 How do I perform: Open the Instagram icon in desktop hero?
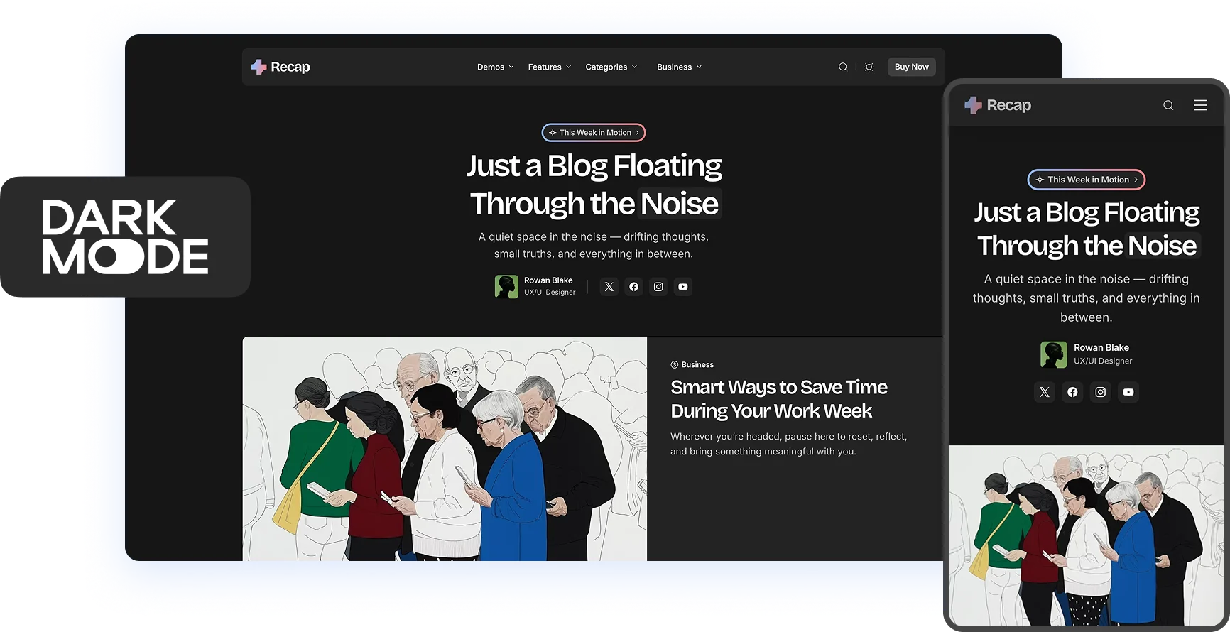[x=658, y=287]
